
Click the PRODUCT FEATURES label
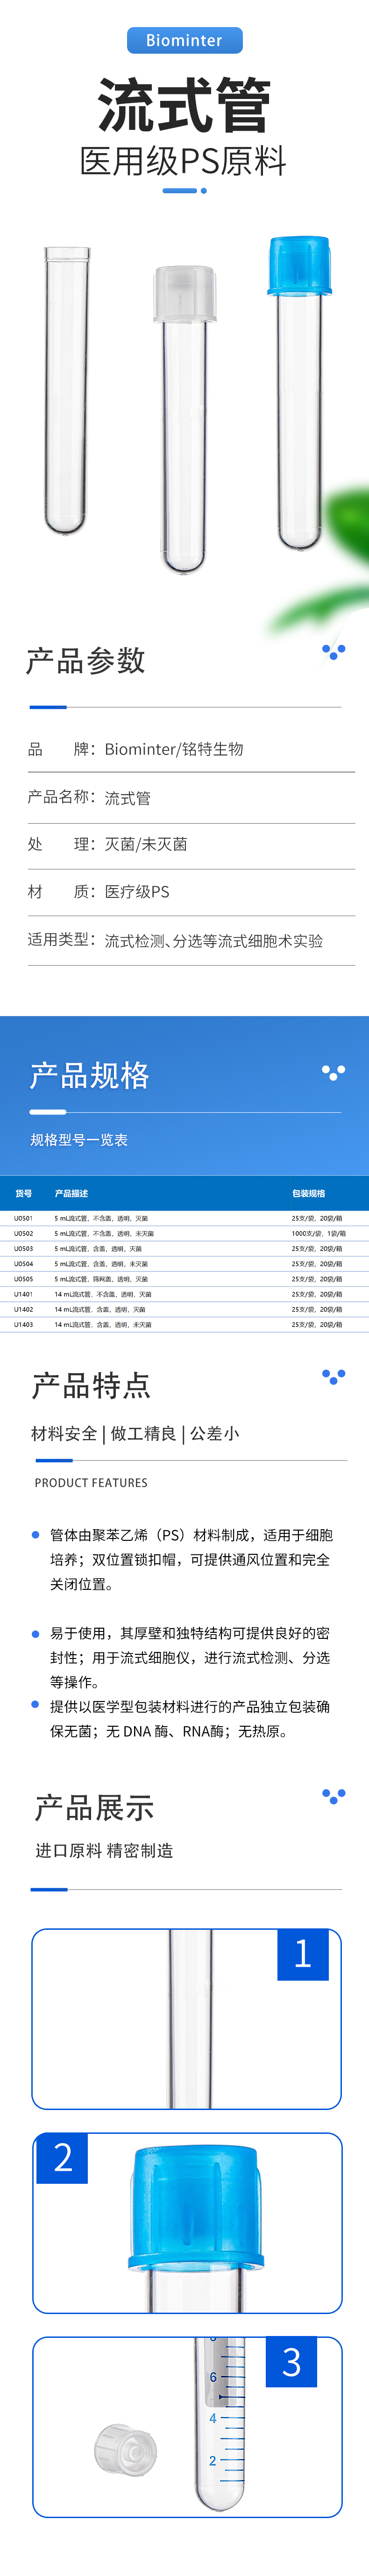coord(91,1482)
